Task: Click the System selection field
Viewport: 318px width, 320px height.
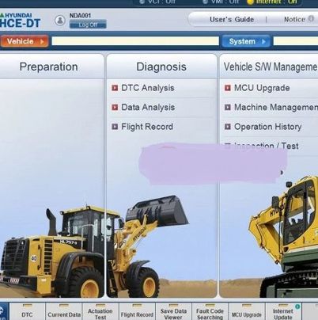Action: (x=296, y=41)
